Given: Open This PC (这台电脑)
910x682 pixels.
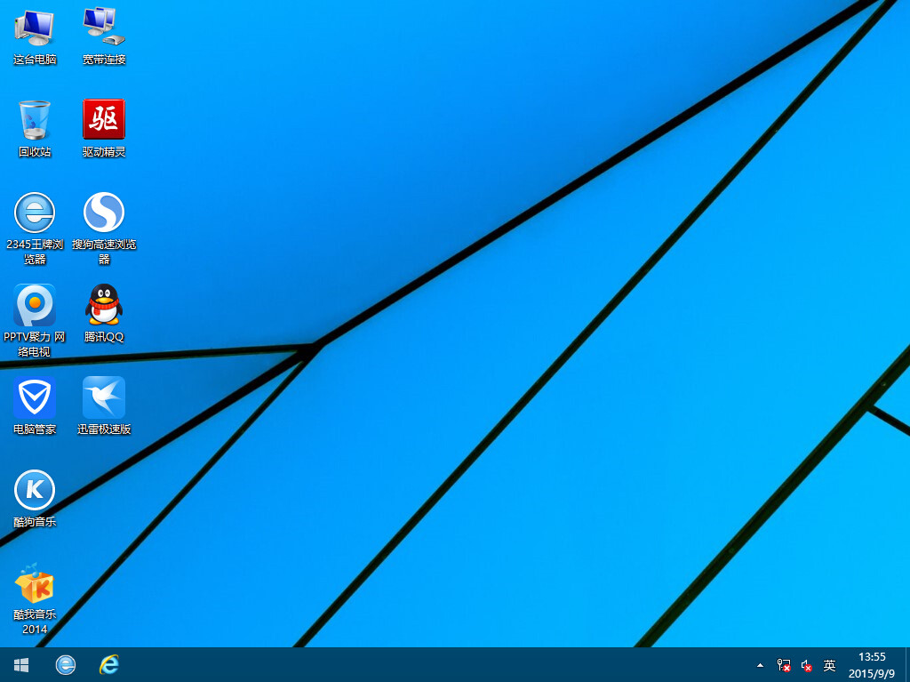Looking at the screenshot, I should [x=34, y=27].
